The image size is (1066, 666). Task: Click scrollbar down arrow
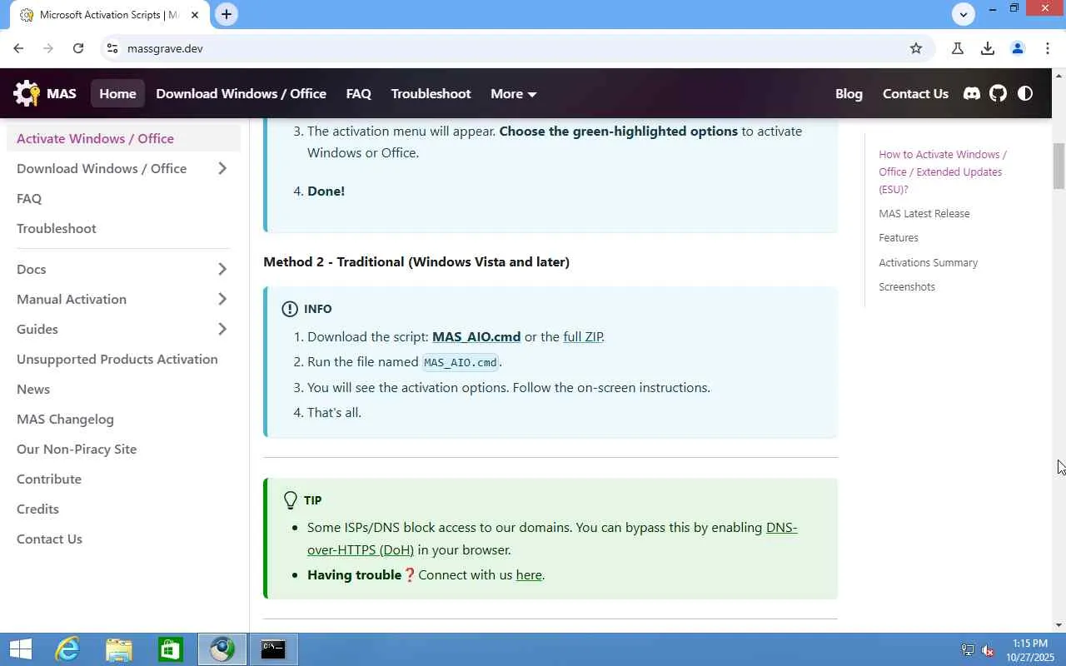(x=1059, y=625)
